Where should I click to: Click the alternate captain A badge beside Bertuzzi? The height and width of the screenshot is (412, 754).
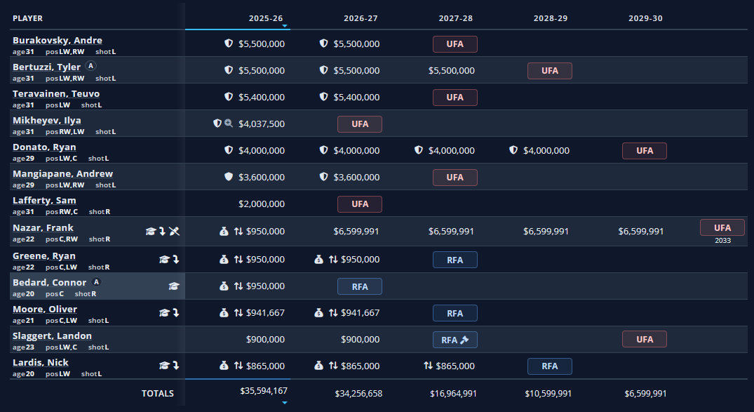pos(90,66)
